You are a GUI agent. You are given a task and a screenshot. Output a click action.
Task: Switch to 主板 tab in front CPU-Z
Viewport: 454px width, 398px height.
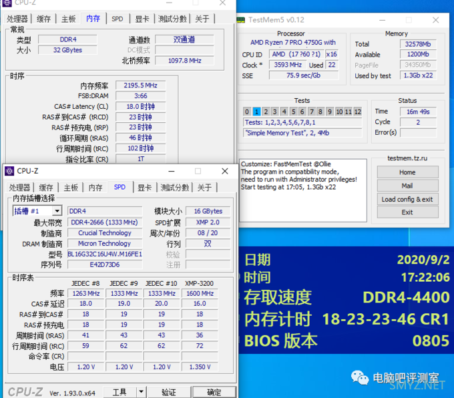(x=71, y=188)
